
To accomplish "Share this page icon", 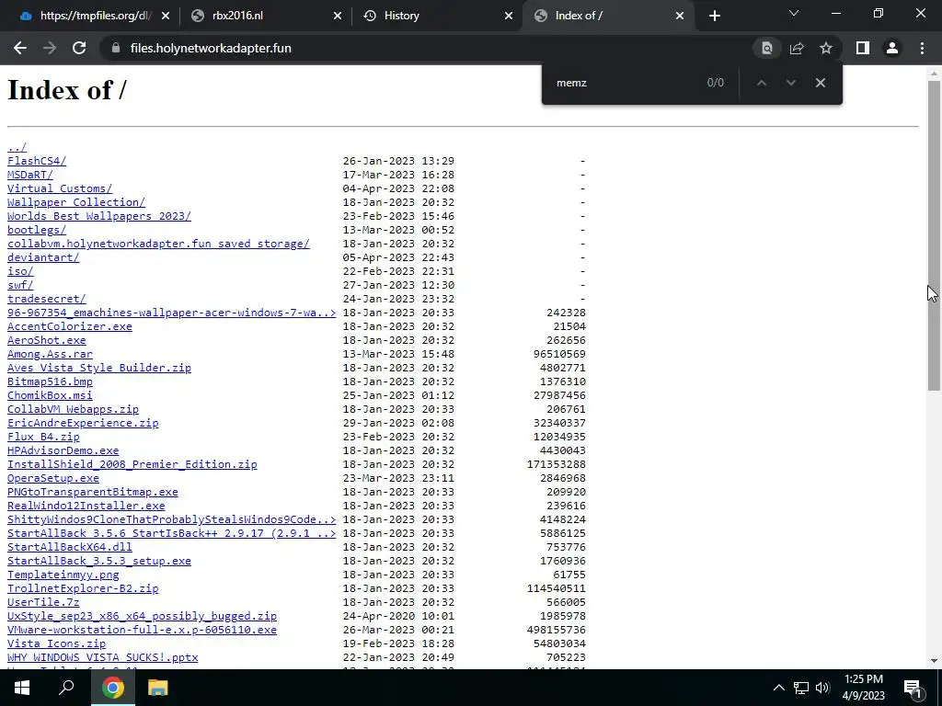I will [x=797, y=48].
